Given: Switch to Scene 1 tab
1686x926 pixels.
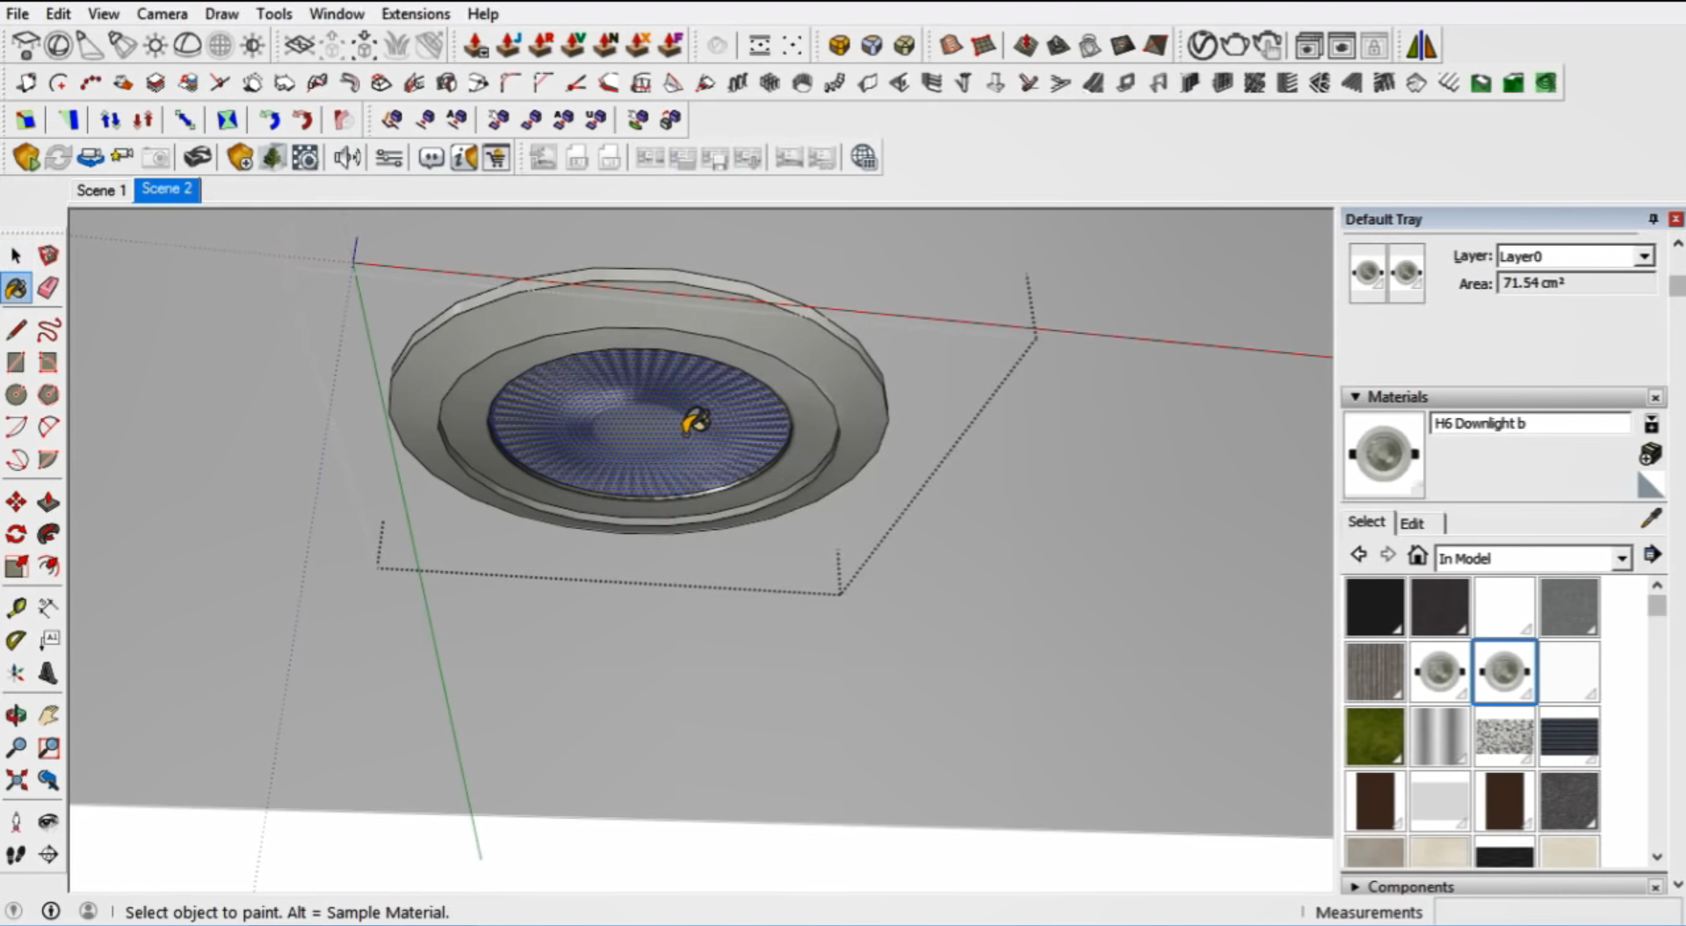Looking at the screenshot, I should click(x=101, y=190).
